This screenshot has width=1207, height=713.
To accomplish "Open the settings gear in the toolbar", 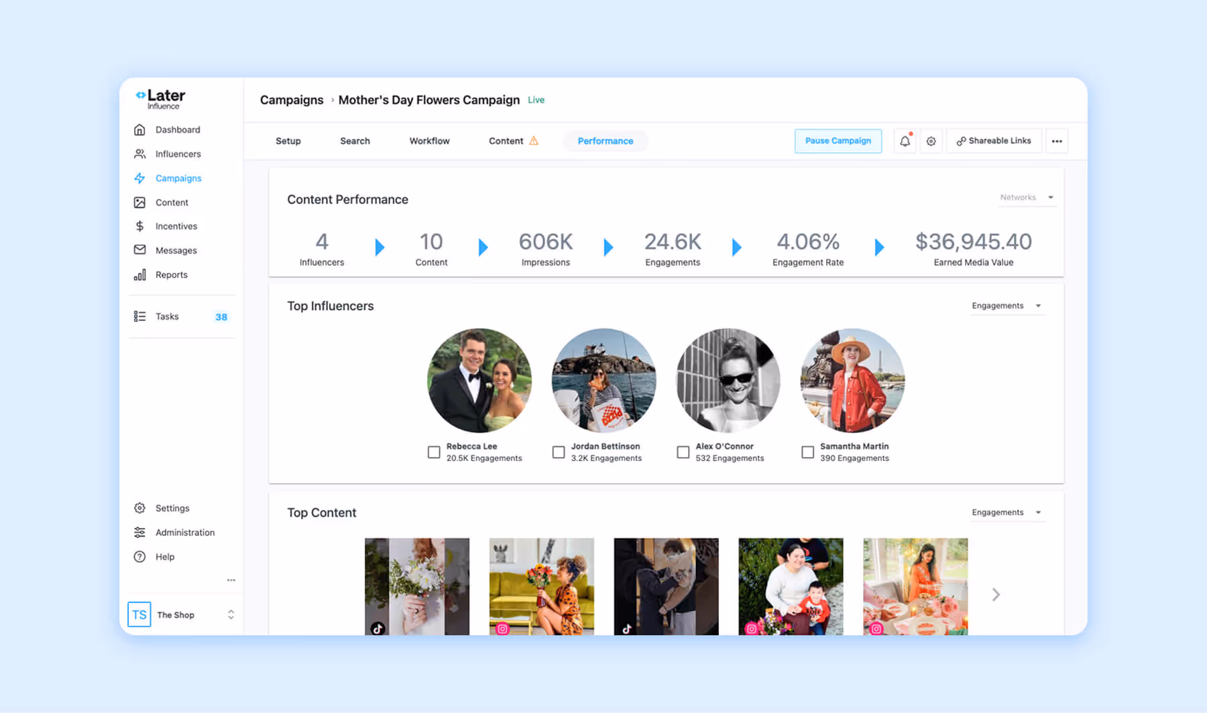I will pyautogui.click(x=931, y=141).
